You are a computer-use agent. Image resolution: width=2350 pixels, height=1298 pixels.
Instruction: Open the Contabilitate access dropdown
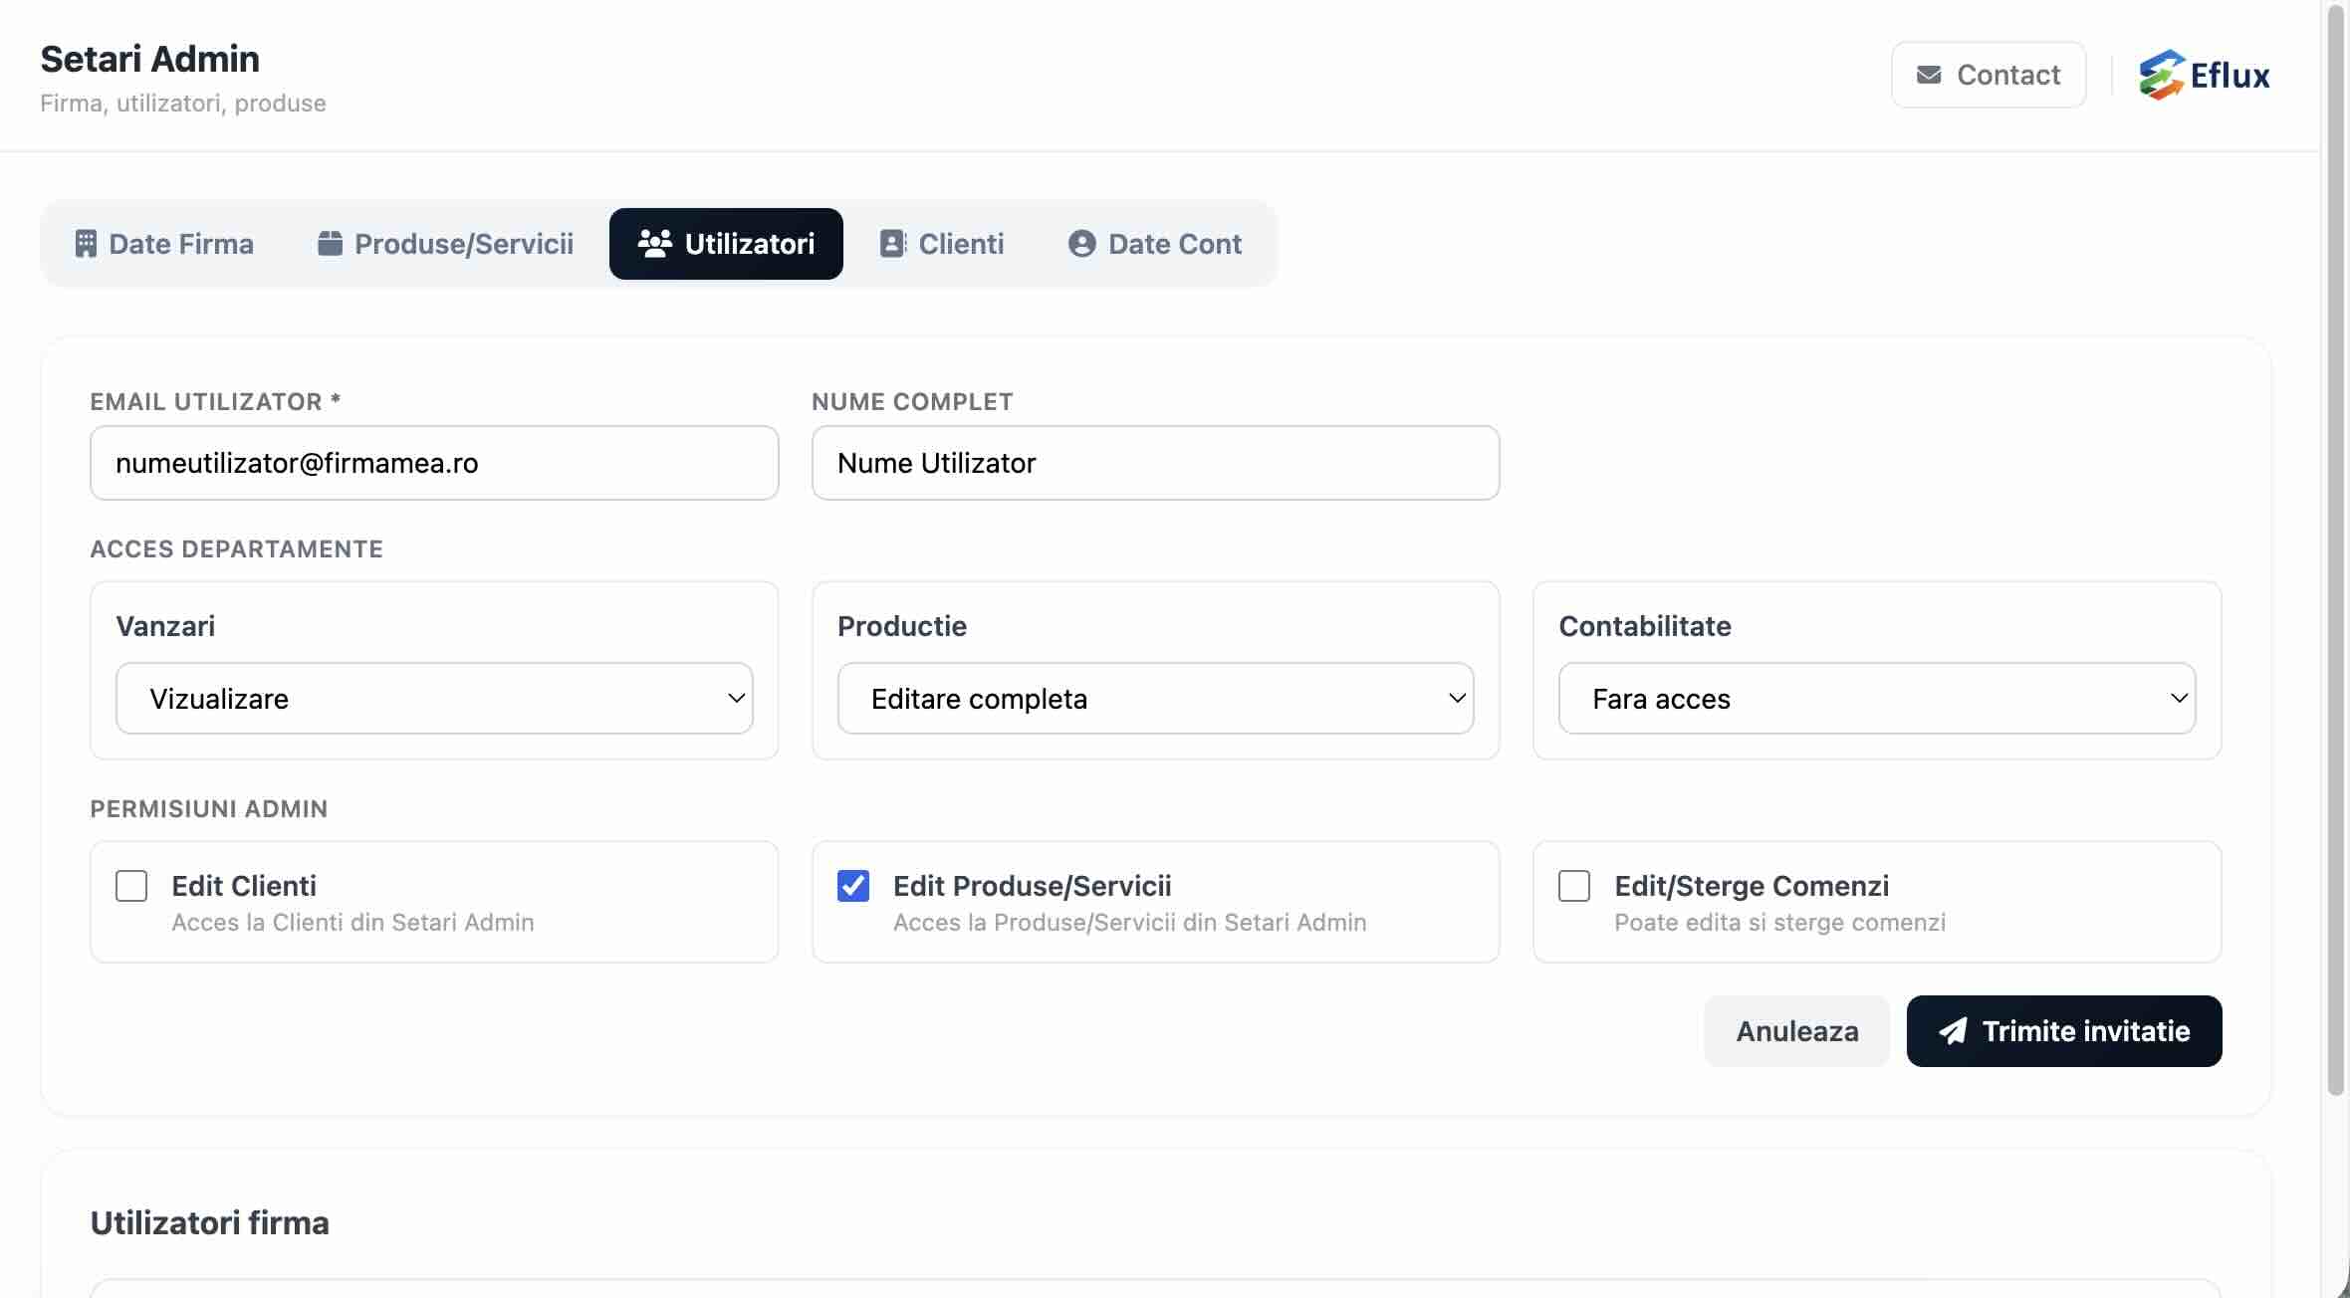click(x=1877, y=699)
